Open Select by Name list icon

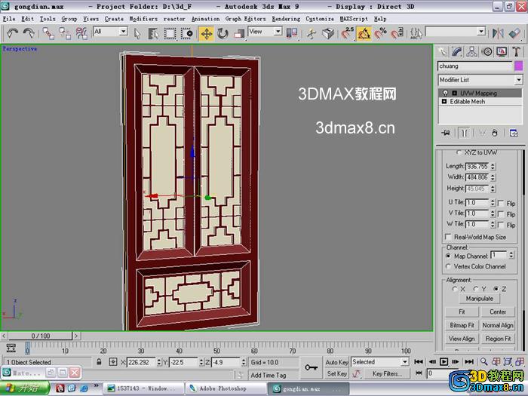click(x=153, y=33)
